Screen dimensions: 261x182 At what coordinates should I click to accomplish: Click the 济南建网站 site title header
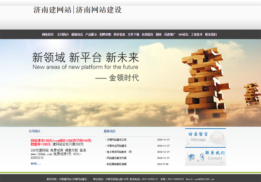(78, 10)
